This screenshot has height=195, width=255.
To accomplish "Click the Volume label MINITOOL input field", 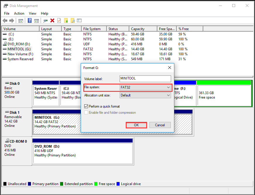I will click(145, 79).
